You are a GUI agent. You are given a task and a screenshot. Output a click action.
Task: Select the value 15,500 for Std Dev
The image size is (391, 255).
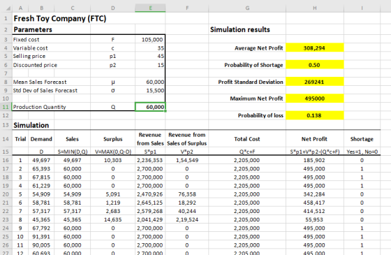click(155, 91)
